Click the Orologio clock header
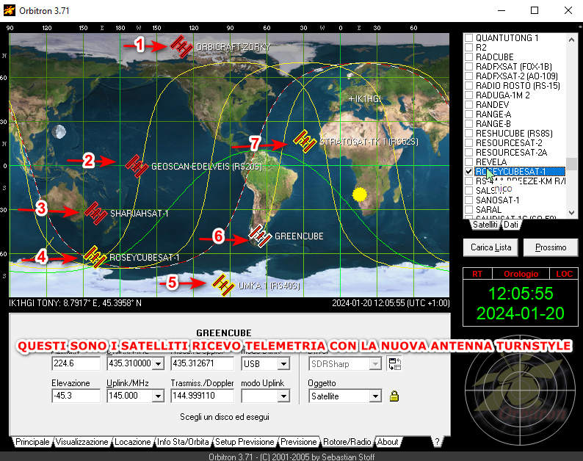The width and height of the screenshot is (583, 461). (x=521, y=274)
